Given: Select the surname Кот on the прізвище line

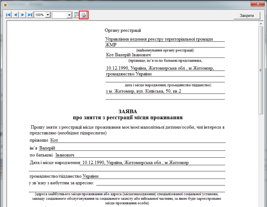Looking at the screenshot, I should pos(54,140).
